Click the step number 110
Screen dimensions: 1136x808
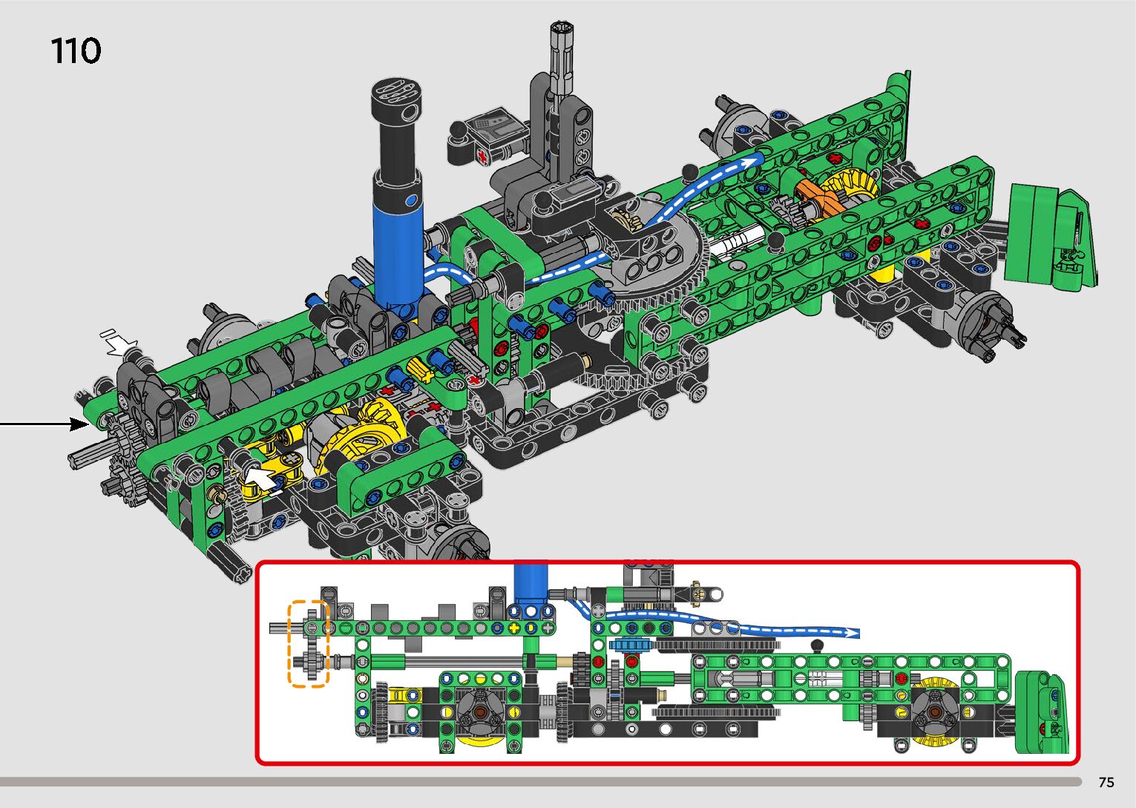[76, 52]
